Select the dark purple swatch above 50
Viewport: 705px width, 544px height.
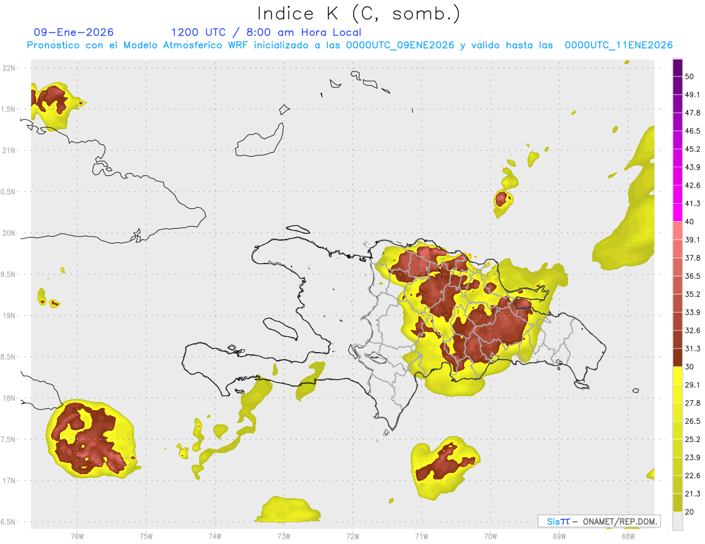click(x=678, y=69)
